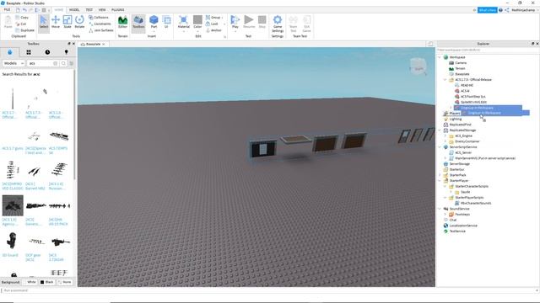The image size is (540, 303).
Task: Click the What's New button
Action: coord(487,10)
